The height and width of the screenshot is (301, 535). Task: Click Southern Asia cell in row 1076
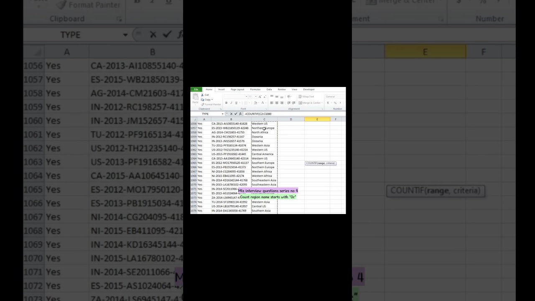pyautogui.click(x=264, y=211)
